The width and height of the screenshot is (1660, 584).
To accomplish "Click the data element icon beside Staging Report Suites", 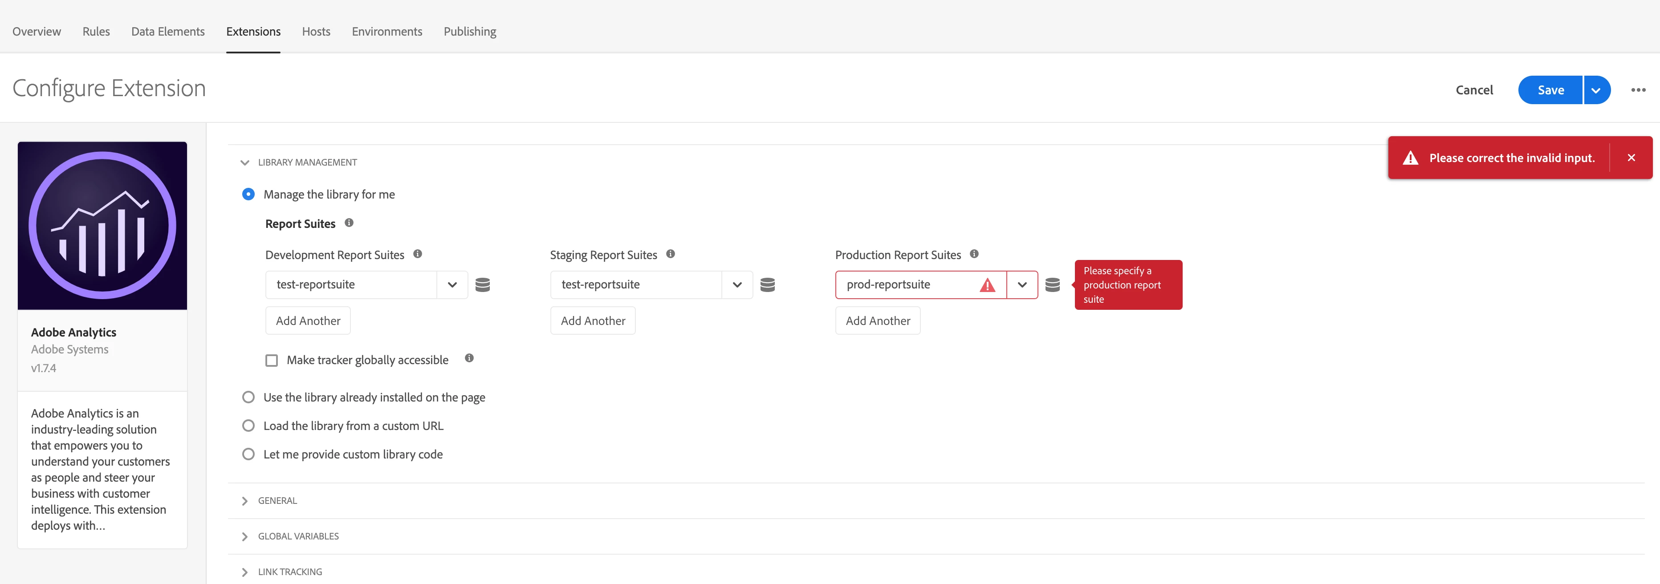I will point(767,284).
